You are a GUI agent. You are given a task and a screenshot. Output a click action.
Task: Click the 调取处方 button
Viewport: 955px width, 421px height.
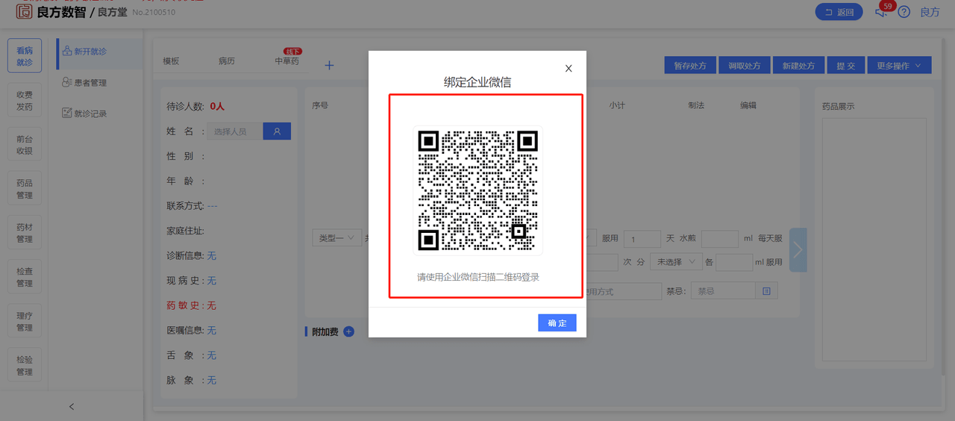pos(745,66)
